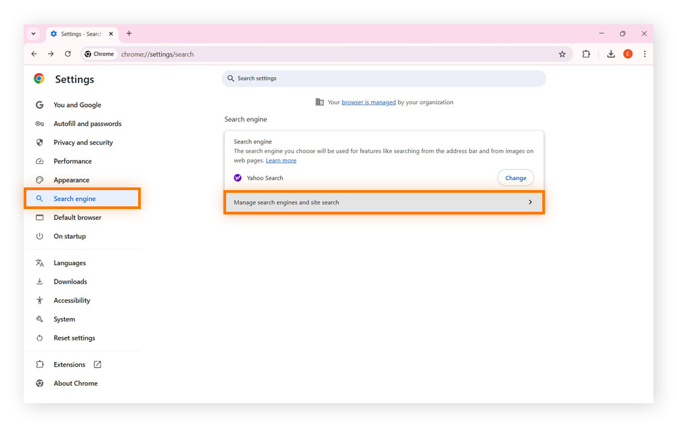Open Manage search engines and site search
This screenshot has height=433, width=677.
coord(384,202)
